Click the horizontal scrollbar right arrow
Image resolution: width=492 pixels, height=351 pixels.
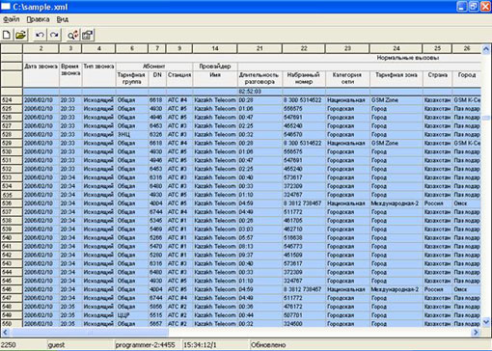pyautogui.click(x=476, y=332)
